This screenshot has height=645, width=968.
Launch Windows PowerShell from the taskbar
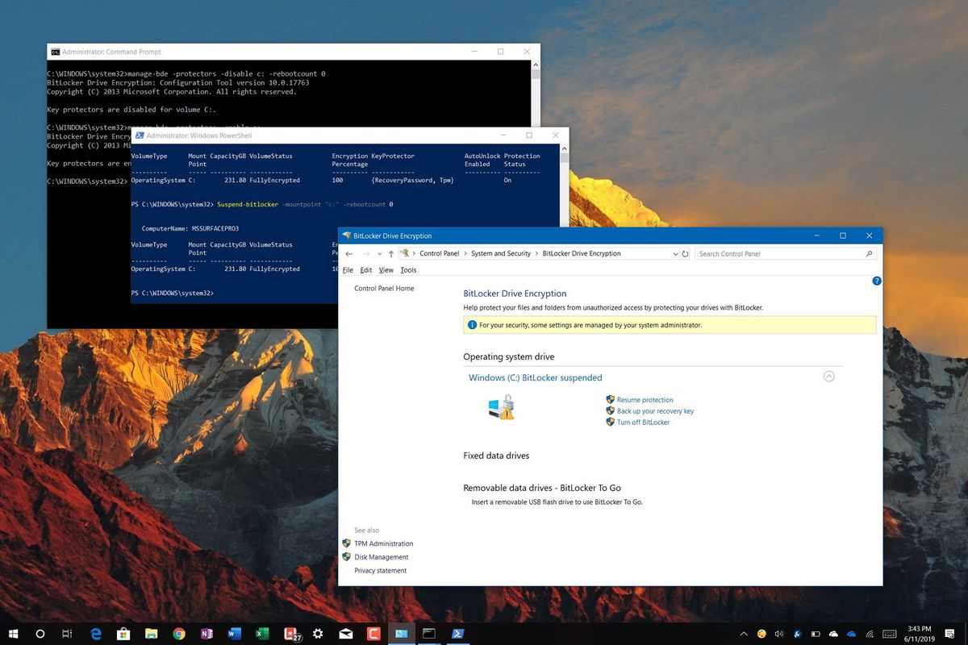(457, 634)
